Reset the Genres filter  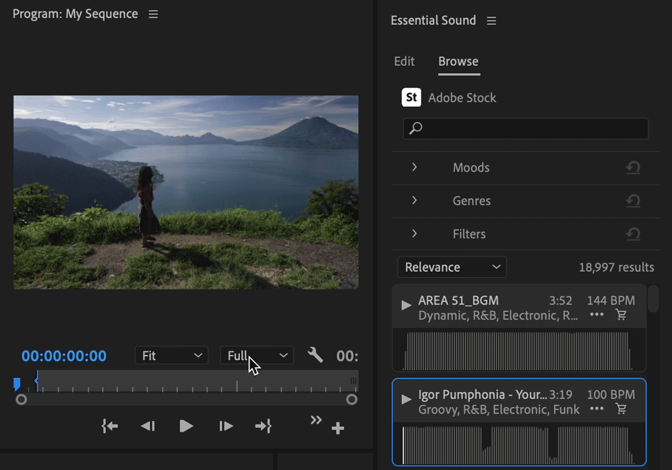(632, 201)
